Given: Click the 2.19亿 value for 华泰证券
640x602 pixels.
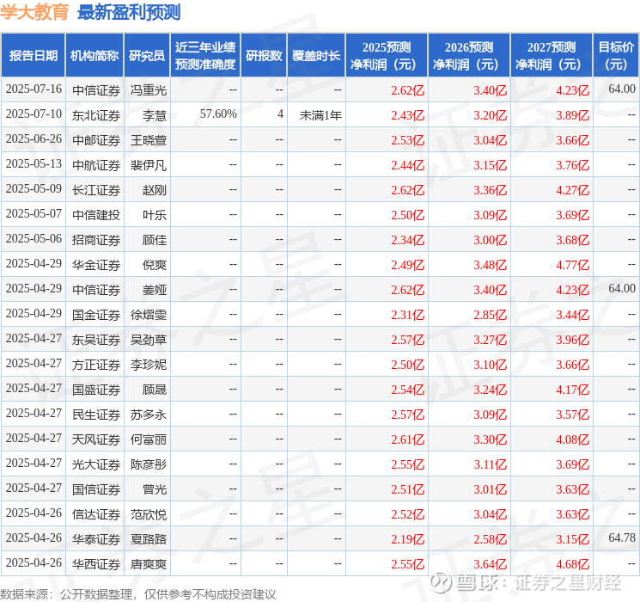Looking at the screenshot, I should (408, 539).
